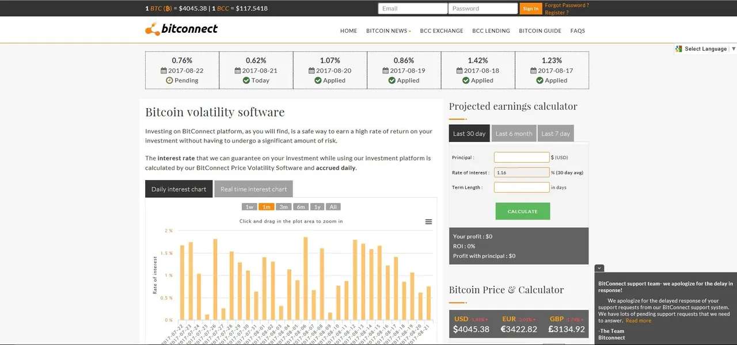Image resolution: width=737 pixels, height=345 pixels.
Task: Click calendar icon beside 2017-08-17
Action: (533, 71)
